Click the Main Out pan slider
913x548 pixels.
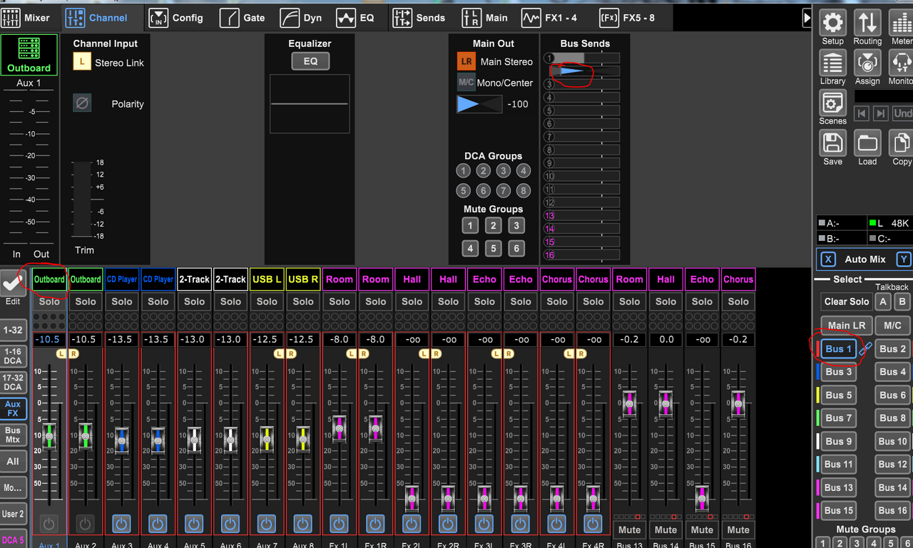[479, 104]
